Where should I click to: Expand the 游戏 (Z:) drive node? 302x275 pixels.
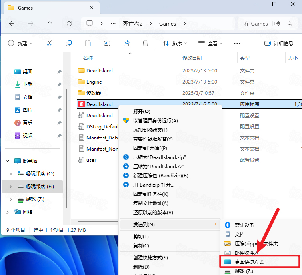point(10,199)
